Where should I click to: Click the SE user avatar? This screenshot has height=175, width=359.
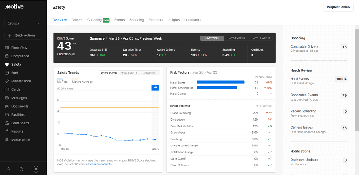(36, 169)
